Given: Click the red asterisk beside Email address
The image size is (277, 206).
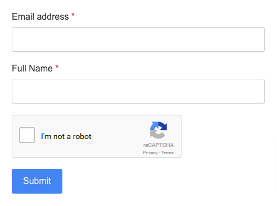Looking at the screenshot, I should coord(73,15).
